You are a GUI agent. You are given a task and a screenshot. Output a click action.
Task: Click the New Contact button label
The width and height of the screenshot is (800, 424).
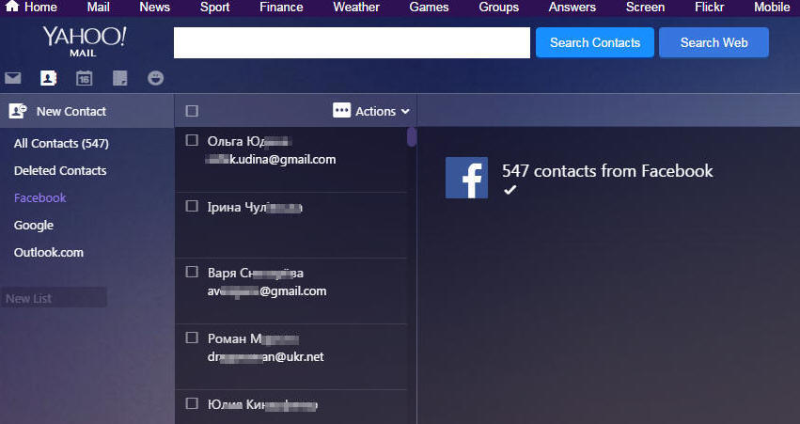[71, 111]
